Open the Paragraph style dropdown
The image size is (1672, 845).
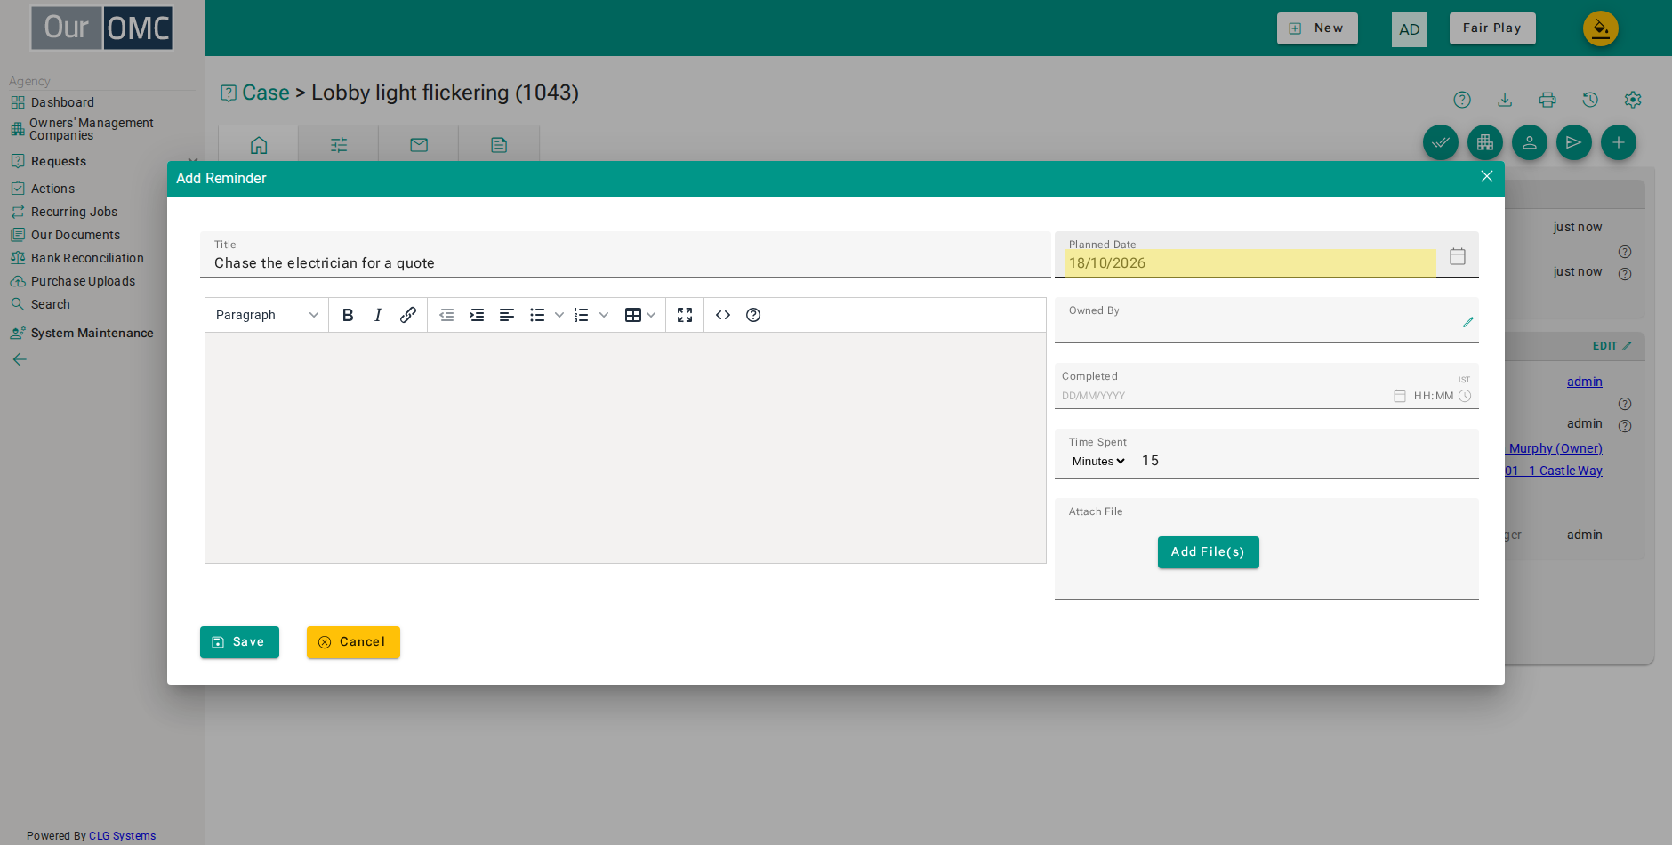(267, 315)
